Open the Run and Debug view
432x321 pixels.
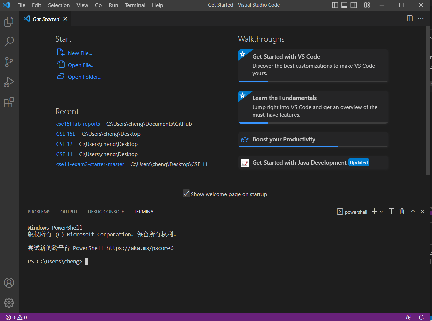point(9,82)
